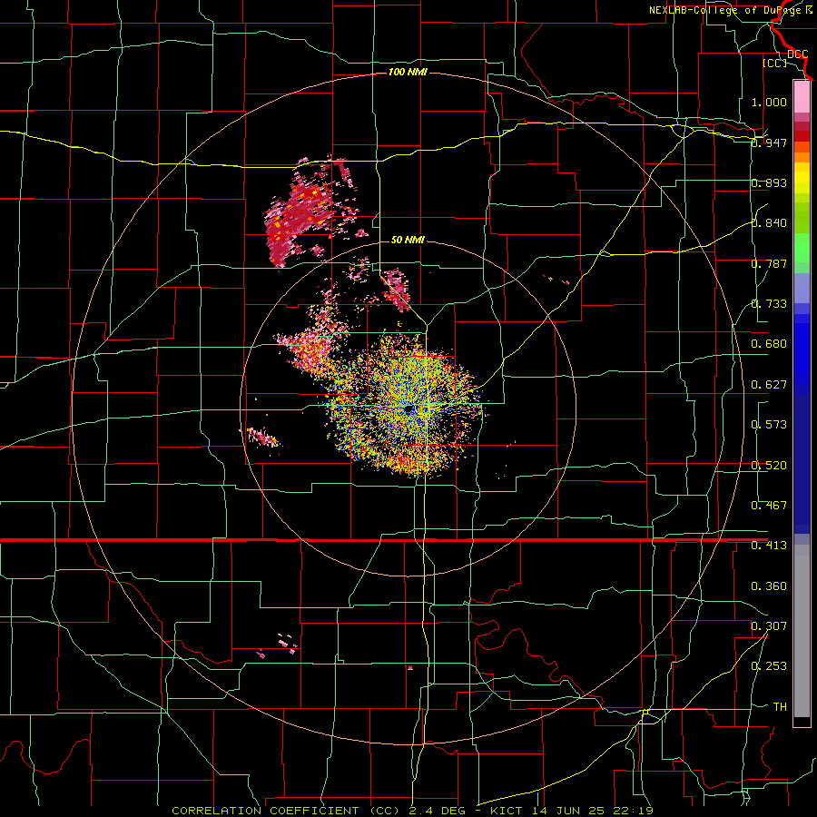The height and width of the screenshot is (817, 817).
Task: Click the 0.733 legend value
Action: (769, 304)
